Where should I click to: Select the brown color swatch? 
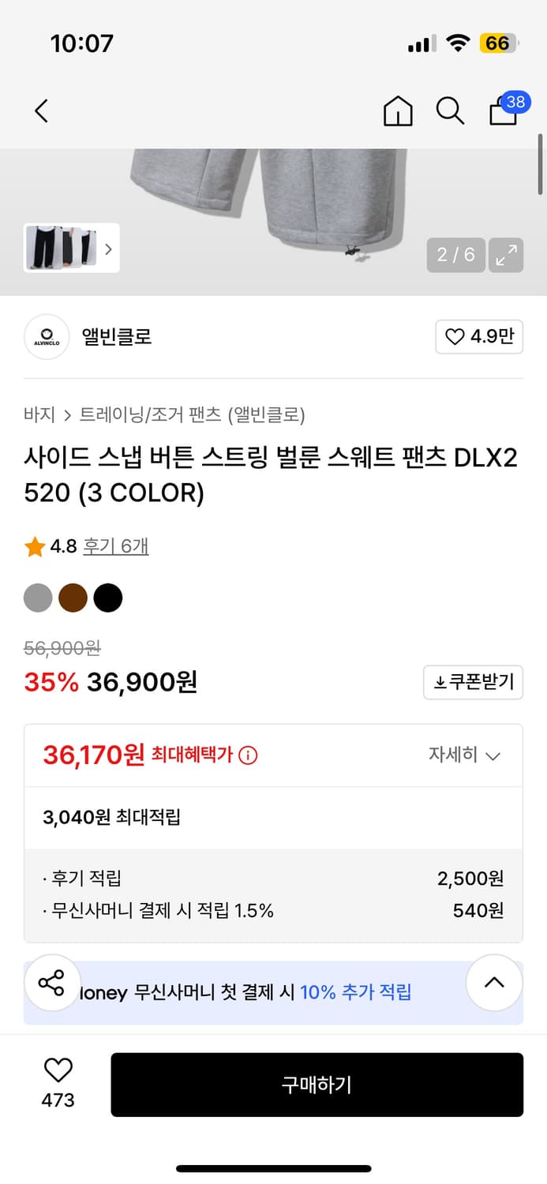tap(73, 598)
